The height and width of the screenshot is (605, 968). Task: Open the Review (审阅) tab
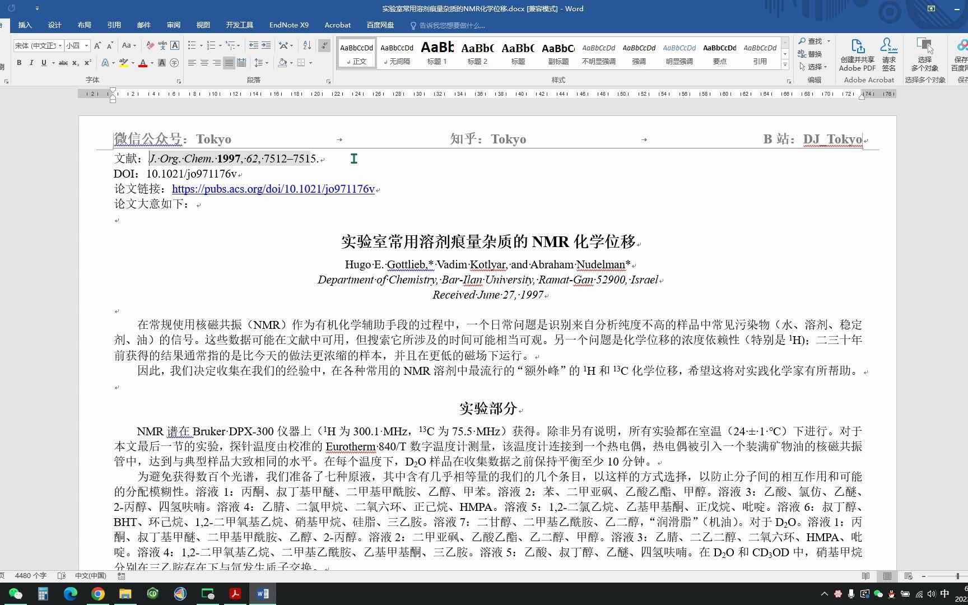173,25
